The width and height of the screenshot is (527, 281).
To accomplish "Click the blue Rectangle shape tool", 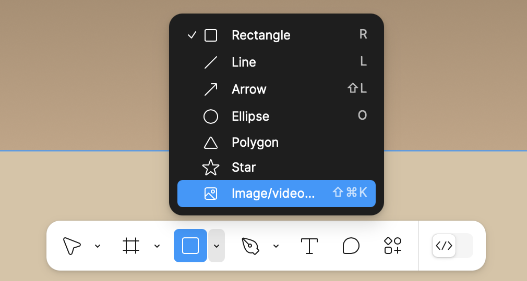I will tap(190, 246).
